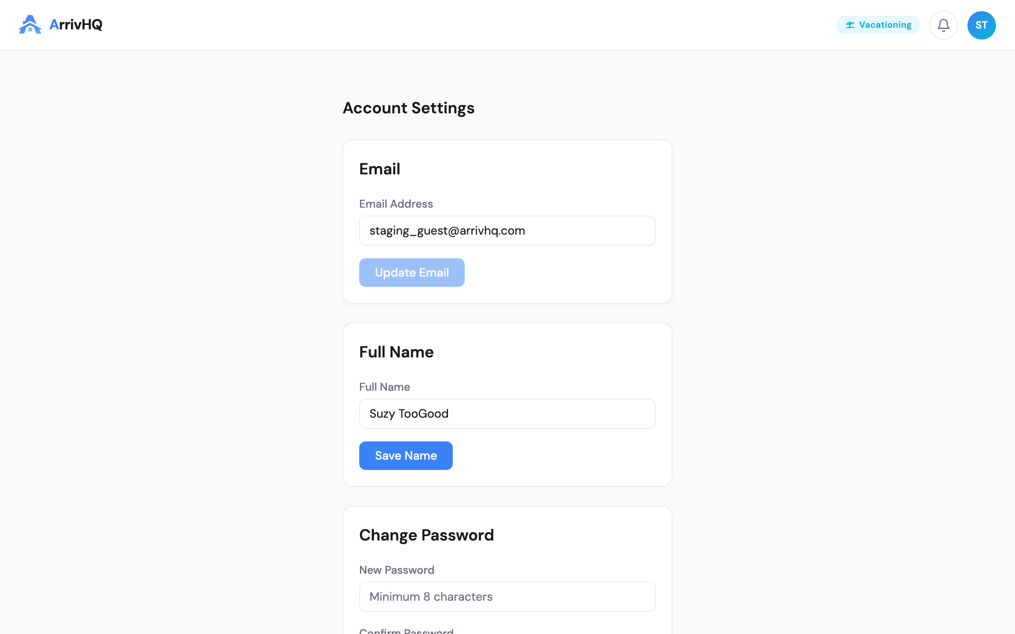Click the Confirm Password label
The height and width of the screenshot is (634, 1015).
click(x=406, y=630)
